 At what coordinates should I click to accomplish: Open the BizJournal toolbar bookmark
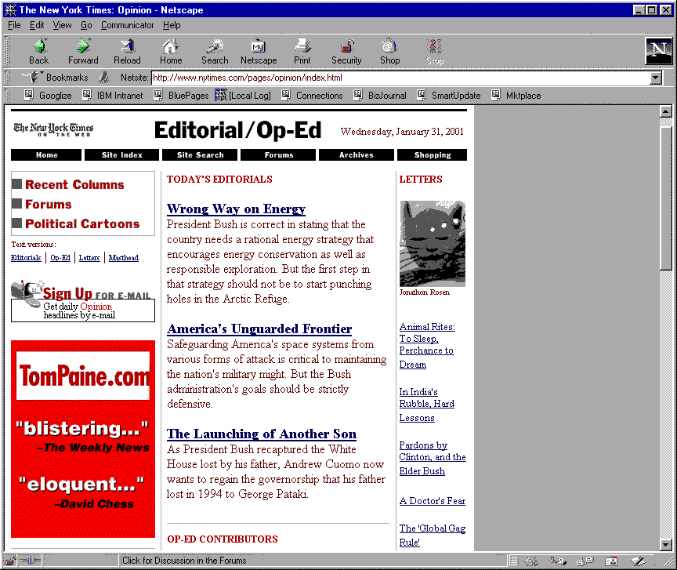click(x=379, y=95)
